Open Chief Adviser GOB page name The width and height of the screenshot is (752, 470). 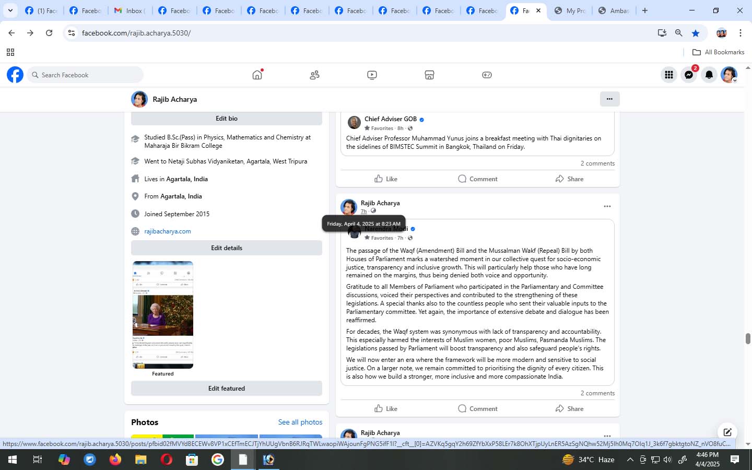391,119
